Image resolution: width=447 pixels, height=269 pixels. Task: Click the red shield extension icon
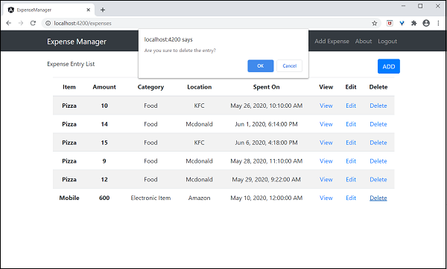390,23
